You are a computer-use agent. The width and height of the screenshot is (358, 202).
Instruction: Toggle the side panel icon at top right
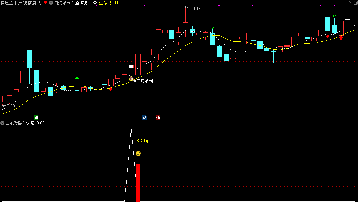pos(355,3)
